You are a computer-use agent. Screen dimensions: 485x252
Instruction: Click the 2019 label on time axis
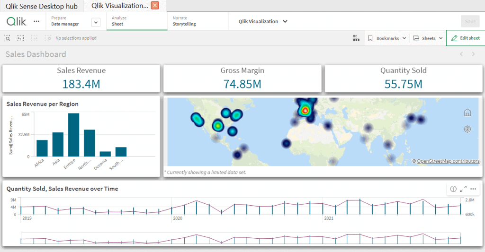[27, 218]
